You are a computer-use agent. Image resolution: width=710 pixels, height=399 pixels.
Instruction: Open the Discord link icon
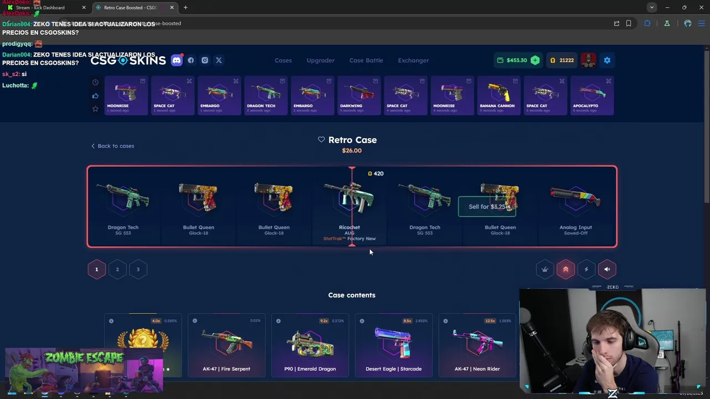176,60
